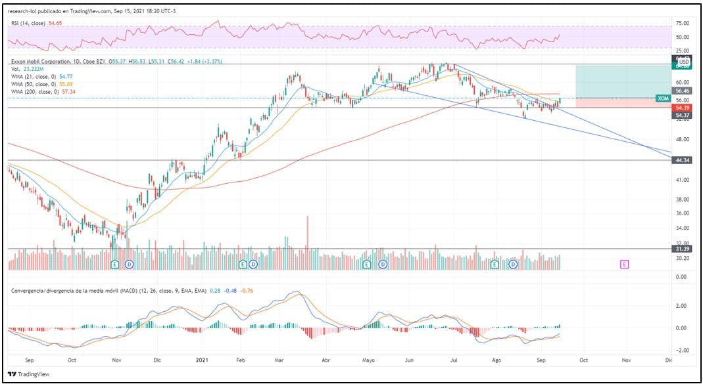Viewport: 703px width, 384px height.
Task: Click the -2.00 MACD scale value
Action: pyautogui.click(x=683, y=351)
